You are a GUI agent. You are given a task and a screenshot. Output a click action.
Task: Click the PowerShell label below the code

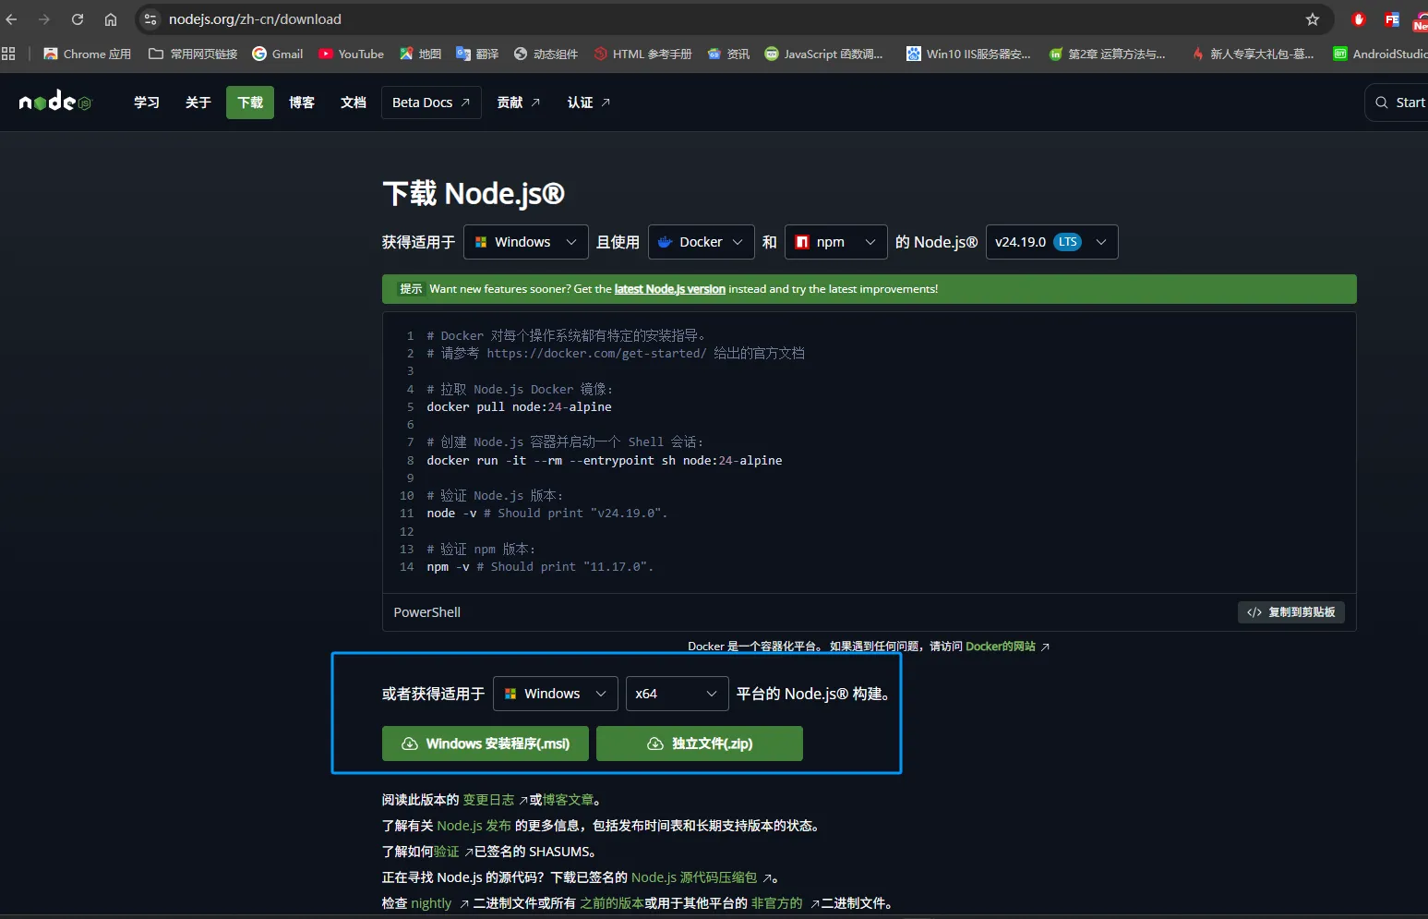(x=427, y=612)
